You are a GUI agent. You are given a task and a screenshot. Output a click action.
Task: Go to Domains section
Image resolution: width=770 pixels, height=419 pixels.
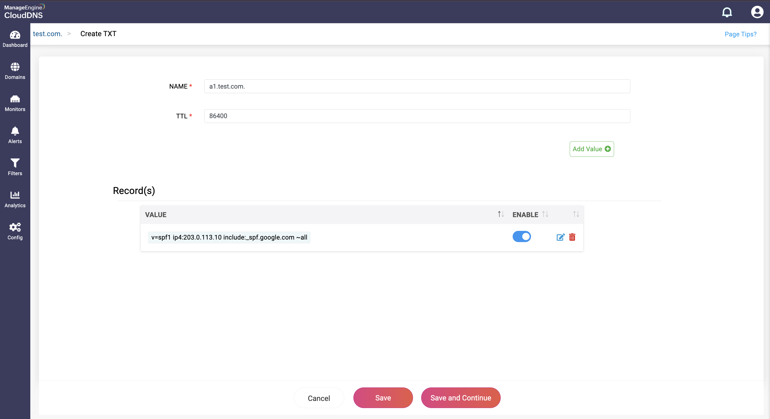click(15, 71)
